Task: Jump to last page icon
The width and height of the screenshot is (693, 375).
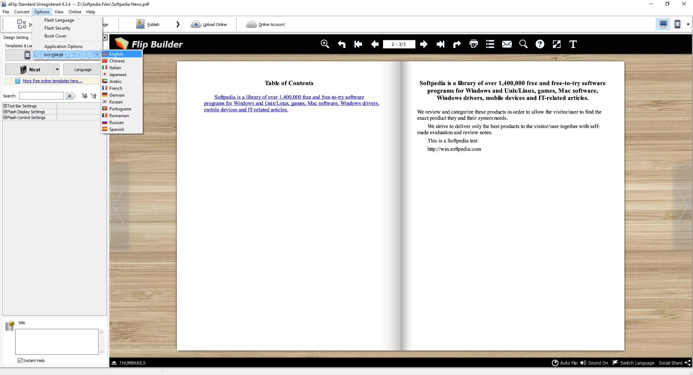Action: pos(440,44)
